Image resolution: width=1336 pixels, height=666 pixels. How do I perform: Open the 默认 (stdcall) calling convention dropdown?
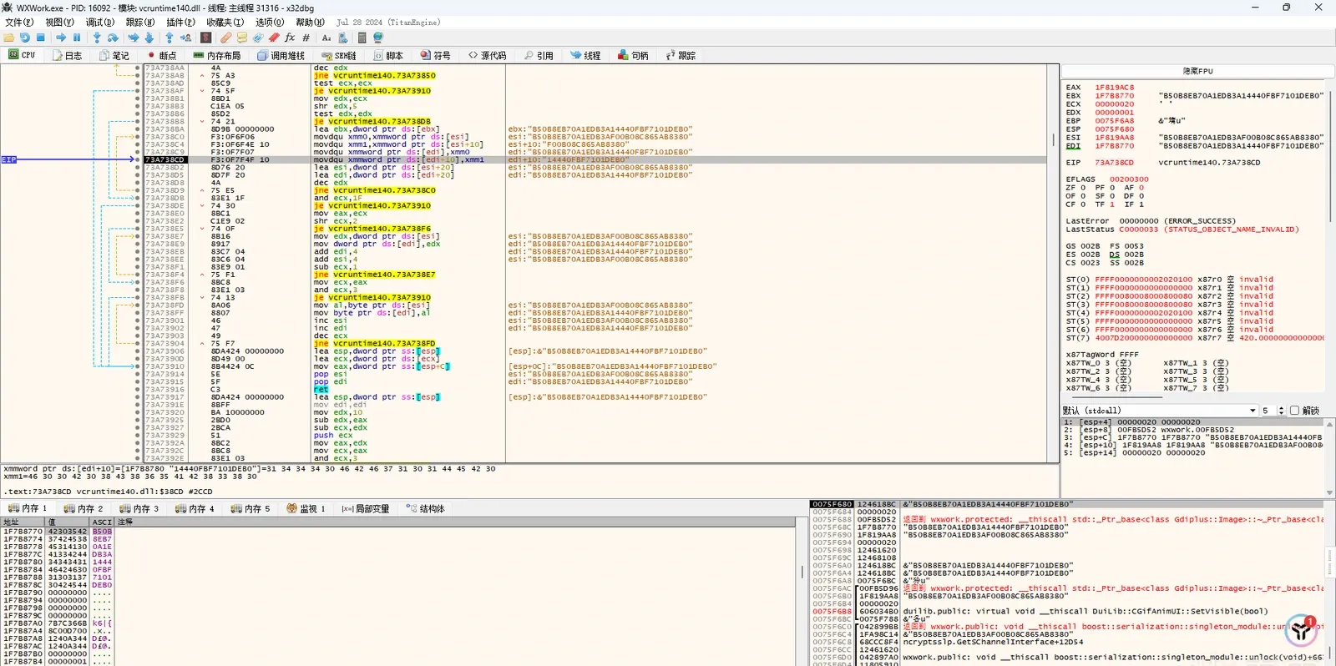pyautogui.click(x=1160, y=411)
